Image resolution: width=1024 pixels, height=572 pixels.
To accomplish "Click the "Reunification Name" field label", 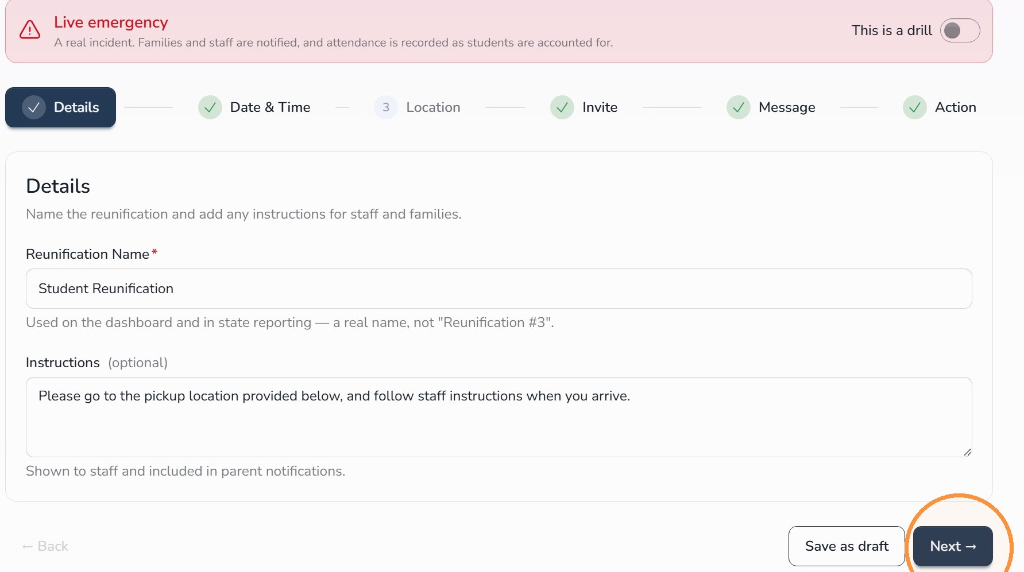I will (88, 254).
